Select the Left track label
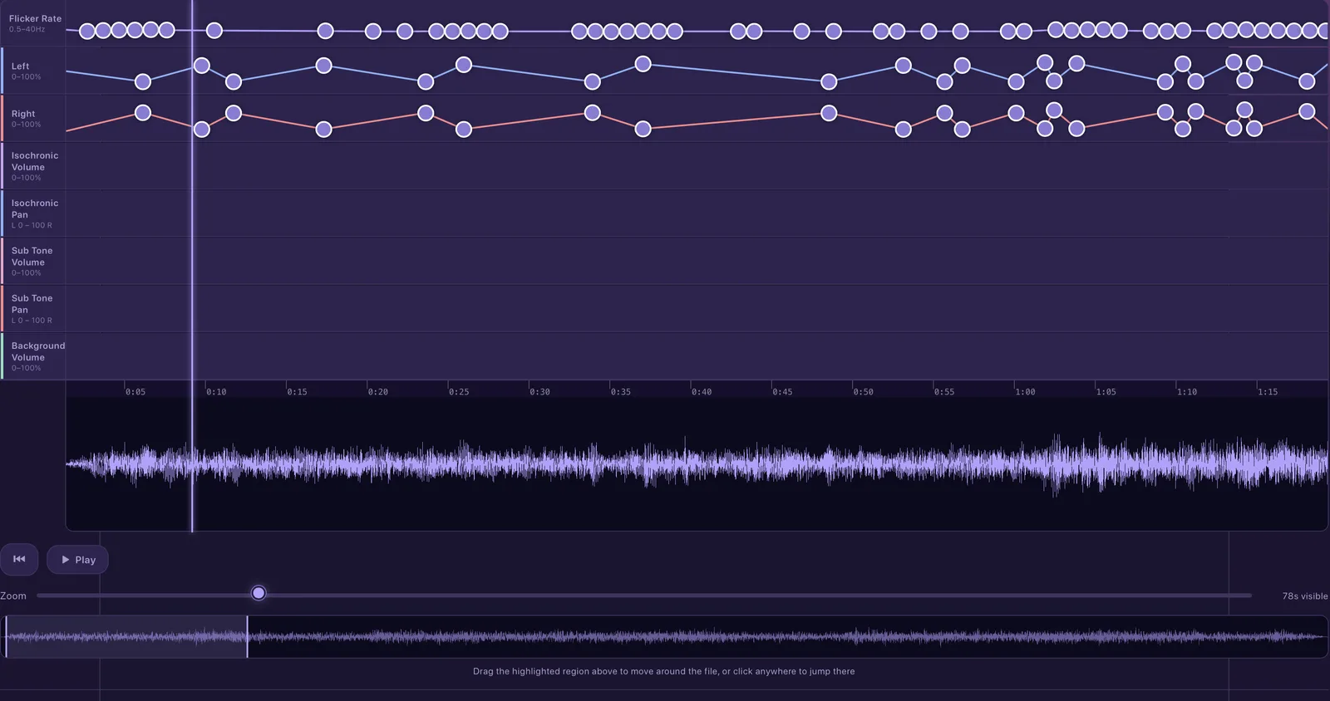 pos(21,66)
